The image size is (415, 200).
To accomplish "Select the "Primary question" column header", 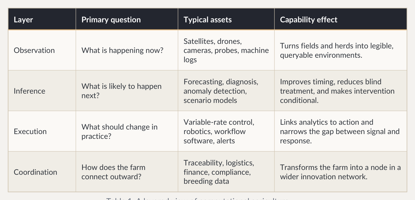I will coord(111,20).
